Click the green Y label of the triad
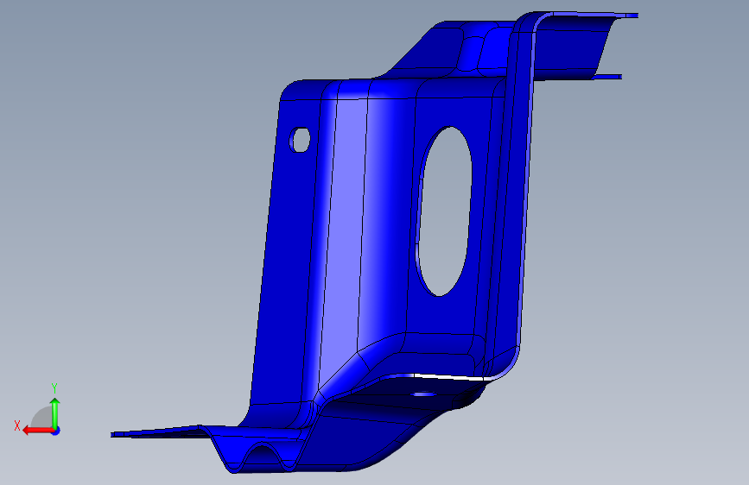 (54, 387)
